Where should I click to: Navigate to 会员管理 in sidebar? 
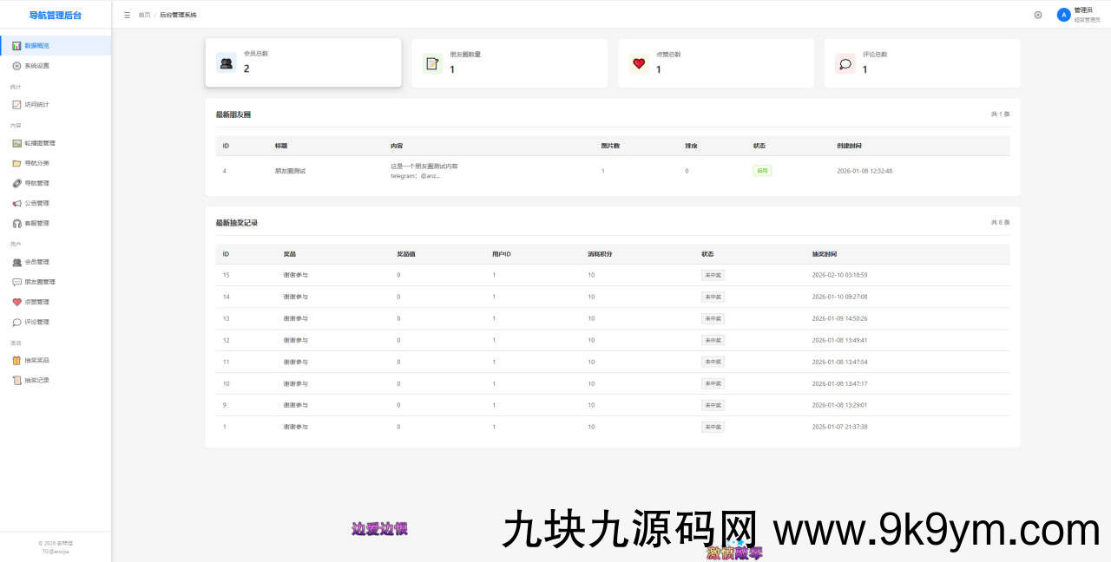(36, 262)
